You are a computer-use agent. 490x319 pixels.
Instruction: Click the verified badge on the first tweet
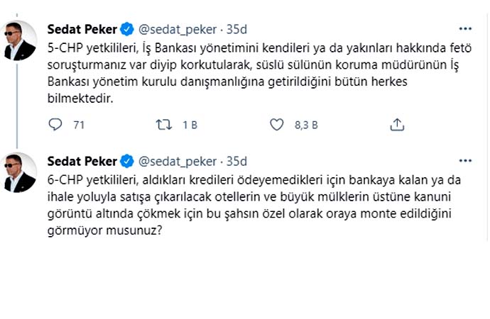coord(126,29)
